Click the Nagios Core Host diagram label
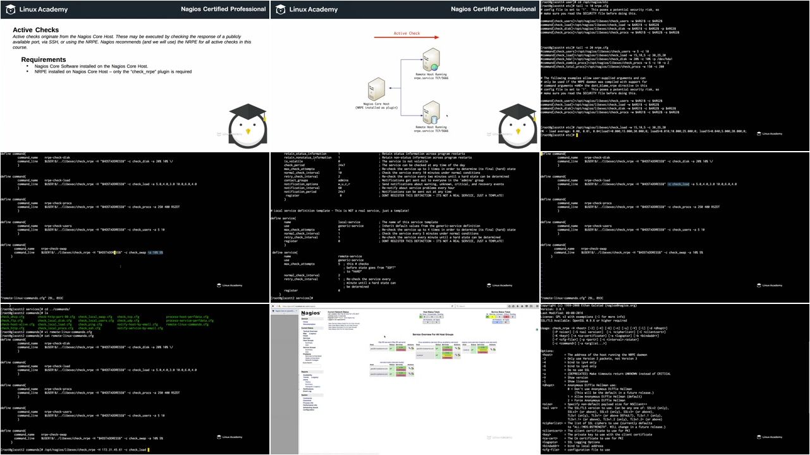The image size is (810, 455). (x=376, y=107)
